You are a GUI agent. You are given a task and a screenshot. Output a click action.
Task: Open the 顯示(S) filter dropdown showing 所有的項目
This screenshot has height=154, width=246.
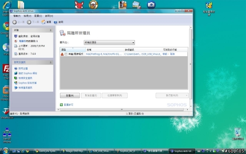109,42
